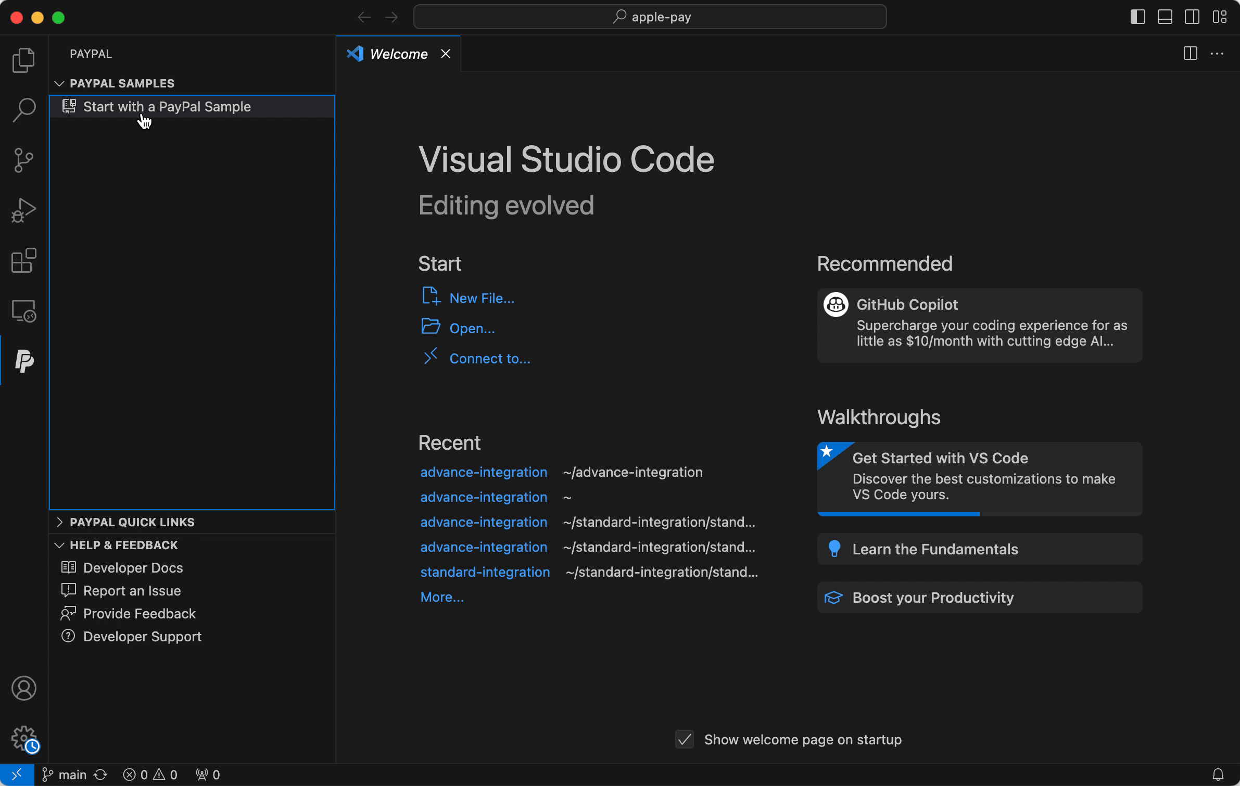Open Remote Explorer in activity bar

tap(23, 311)
